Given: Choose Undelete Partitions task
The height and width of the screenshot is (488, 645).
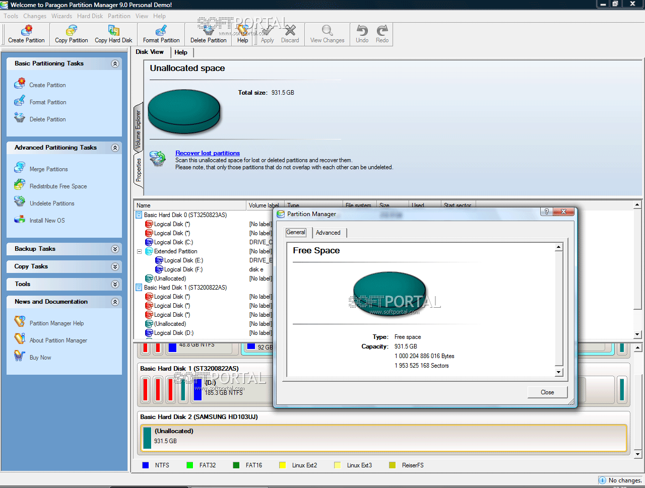Looking at the screenshot, I should (x=52, y=203).
